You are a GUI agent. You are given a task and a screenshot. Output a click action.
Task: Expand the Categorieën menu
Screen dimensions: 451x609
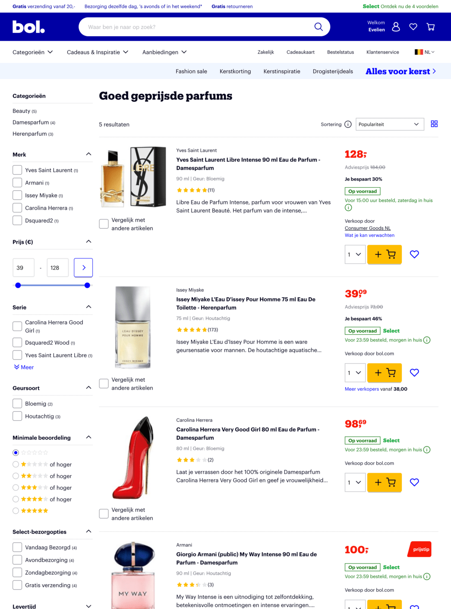pos(32,52)
